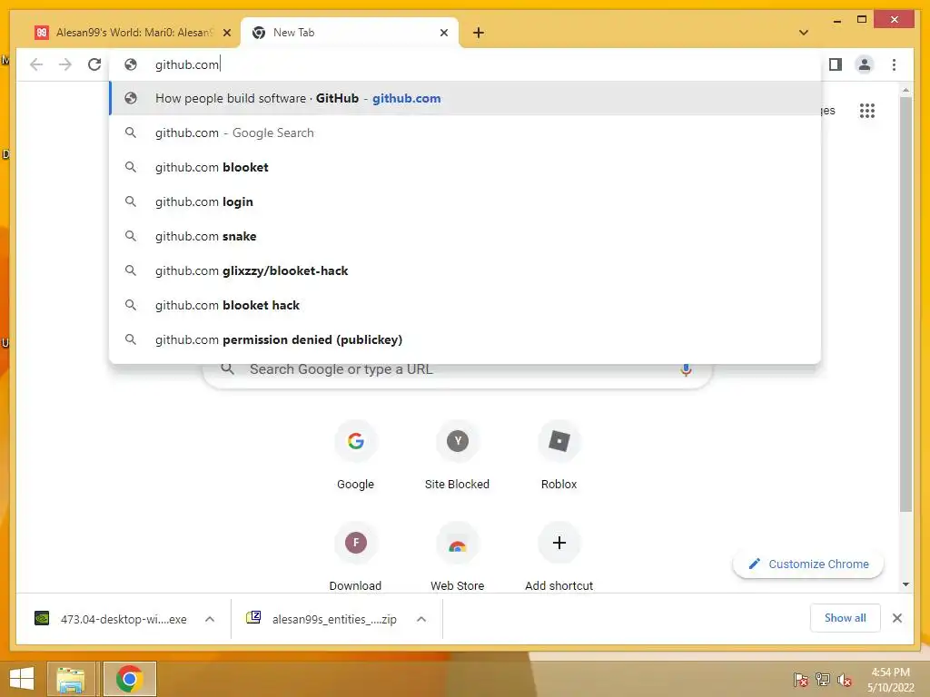Image resolution: width=930 pixels, height=697 pixels.
Task: Choose the github.com snake suggestion
Action: [466, 236]
